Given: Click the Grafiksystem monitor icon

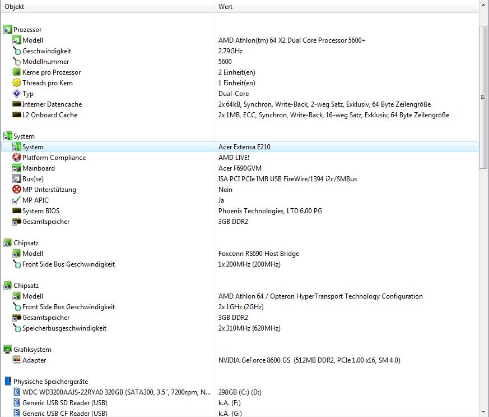Looking at the screenshot, I should (7, 350).
